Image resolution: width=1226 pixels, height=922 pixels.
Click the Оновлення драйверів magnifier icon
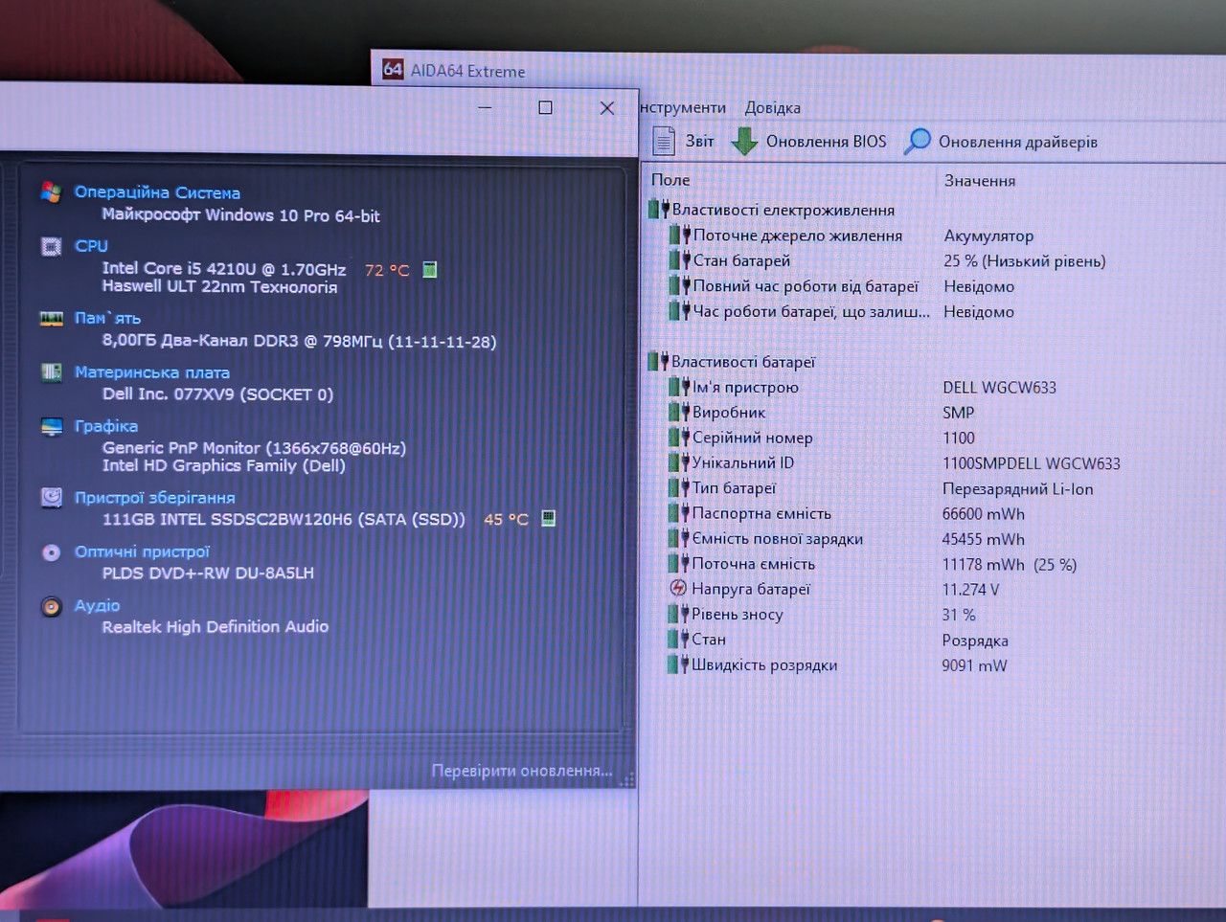click(x=917, y=141)
